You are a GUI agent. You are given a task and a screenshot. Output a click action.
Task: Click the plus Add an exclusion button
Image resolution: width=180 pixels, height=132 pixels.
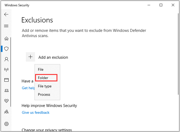click(x=30, y=57)
